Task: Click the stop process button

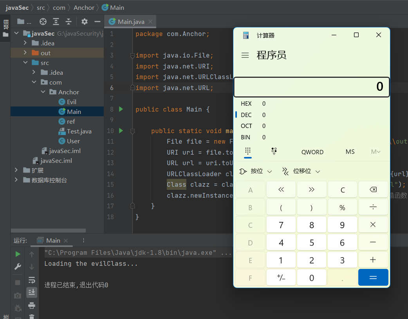Action: point(18,283)
